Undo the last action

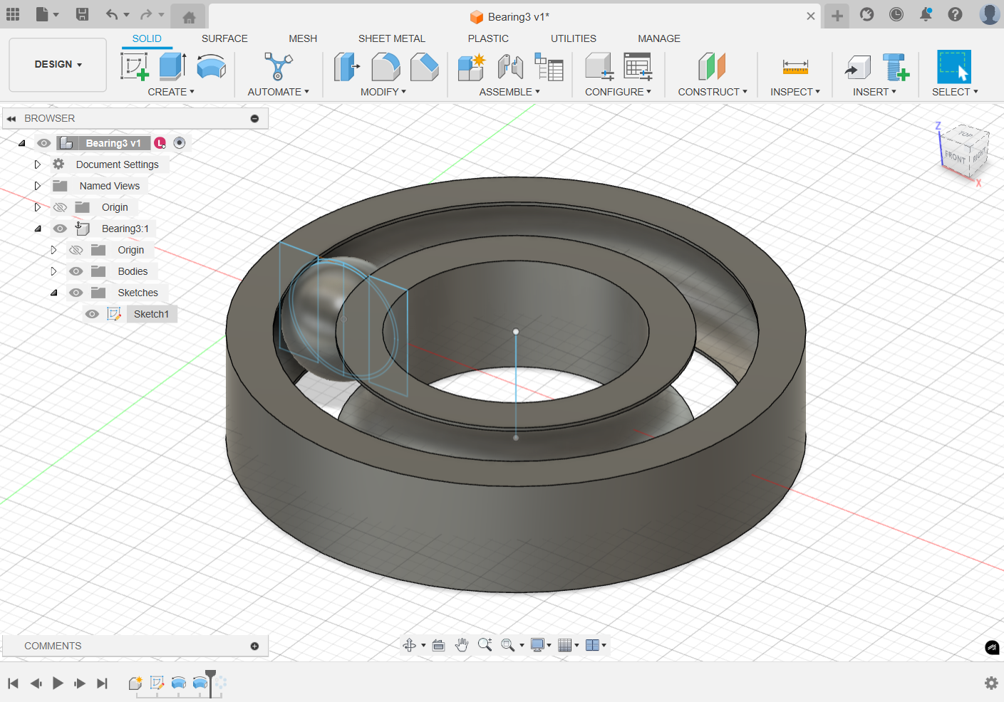coord(111,14)
